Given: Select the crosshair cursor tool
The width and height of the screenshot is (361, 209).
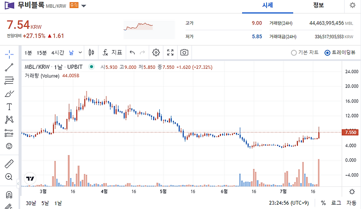Looking at the screenshot, I should click(9, 54).
